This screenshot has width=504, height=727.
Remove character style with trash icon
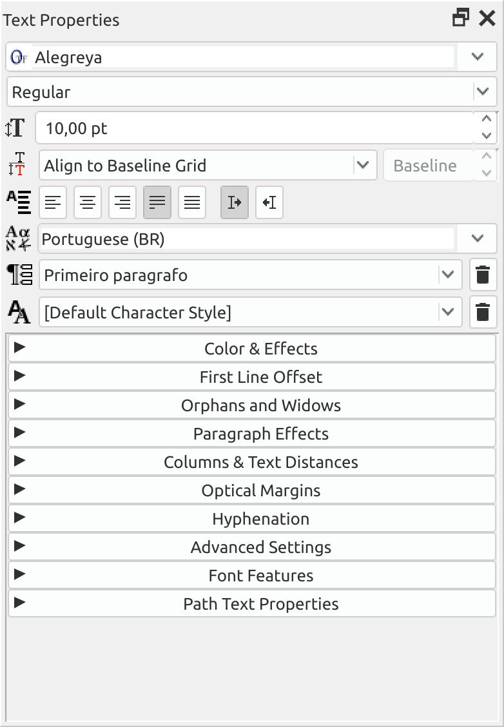(x=483, y=312)
